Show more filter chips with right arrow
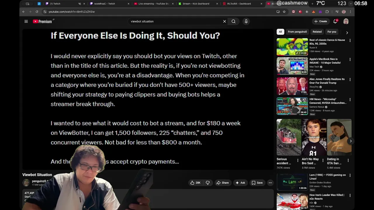 [347, 33]
